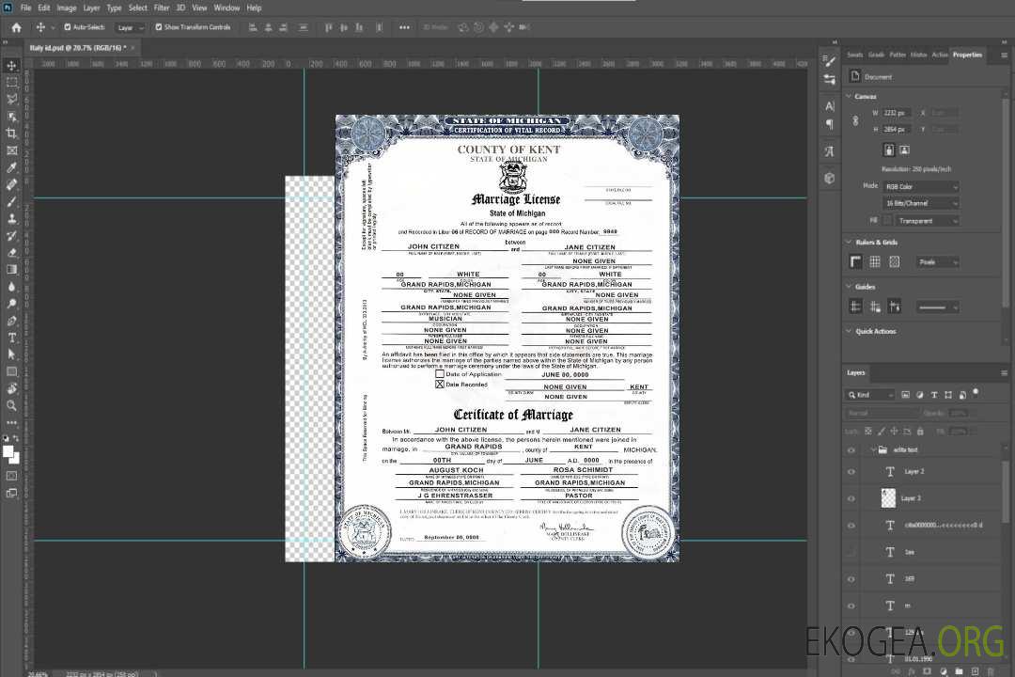This screenshot has height=677, width=1015.
Task: Select the Hand tool
Action: click(x=11, y=388)
